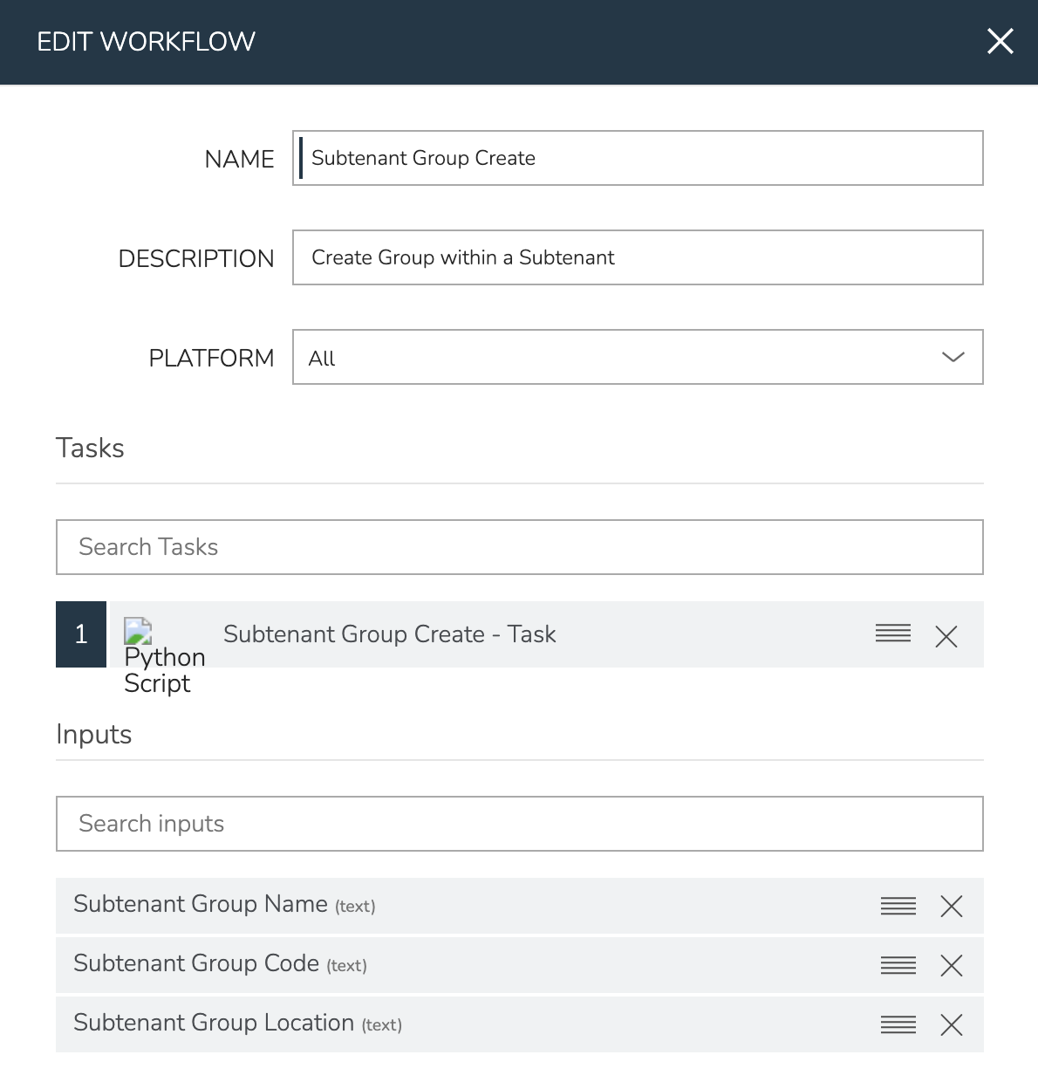This screenshot has width=1038, height=1089.
Task: Delete the Subtenant Group Code input
Action: 951,965
